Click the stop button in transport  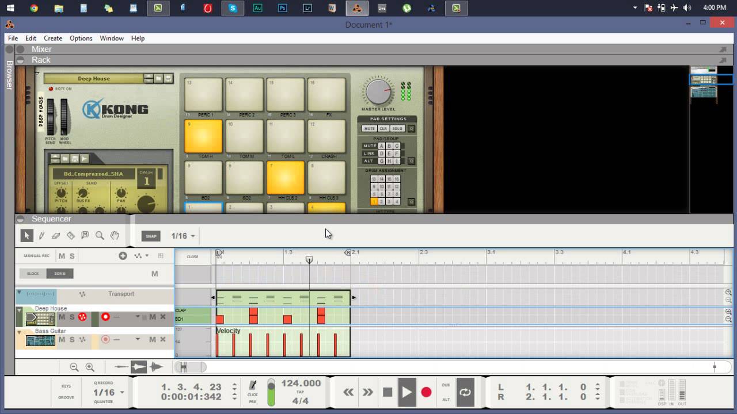point(388,392)
